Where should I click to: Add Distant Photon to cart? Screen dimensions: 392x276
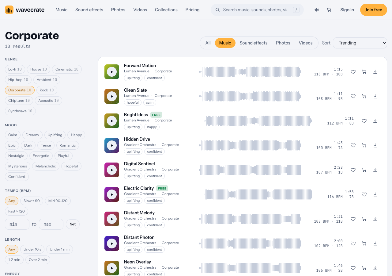pyautogui.click(x=364, y=243)
